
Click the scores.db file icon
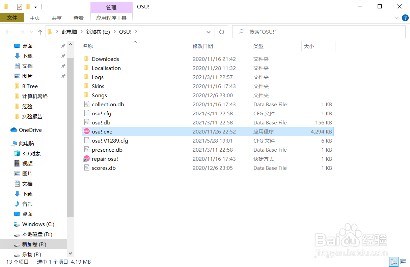coord(86,168)
